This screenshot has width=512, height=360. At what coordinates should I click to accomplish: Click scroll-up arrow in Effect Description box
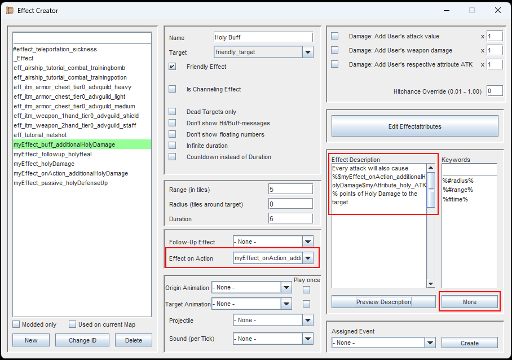tap(431, 168)
